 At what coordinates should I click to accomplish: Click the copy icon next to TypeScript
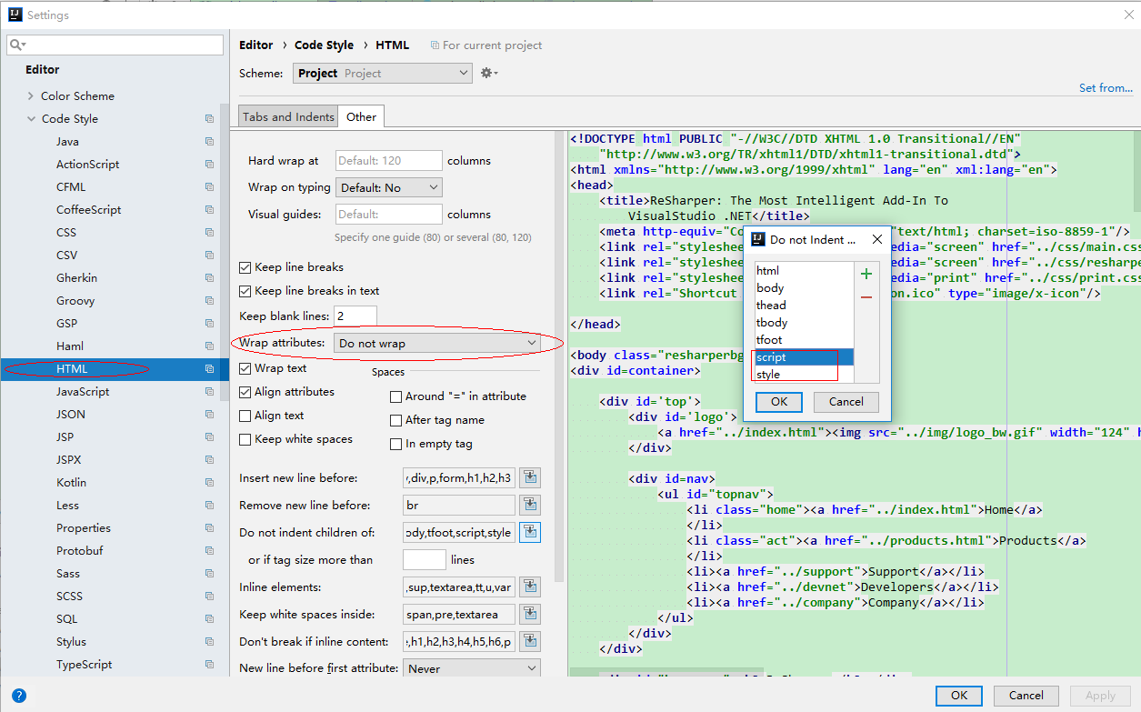coord(209,665)
